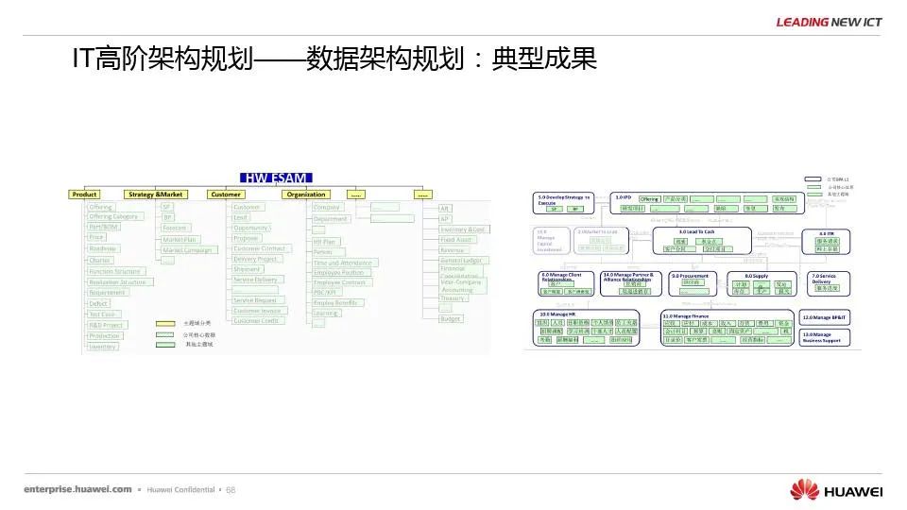Click the Product category box
Screen dimensions: 907x510
[x=85, y=195]
